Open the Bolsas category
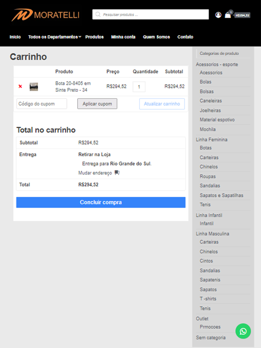The width and height of the screenshot is (261, 348). point(207,91)
